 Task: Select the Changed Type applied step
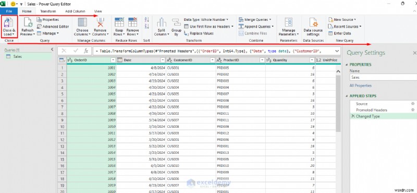383,116
